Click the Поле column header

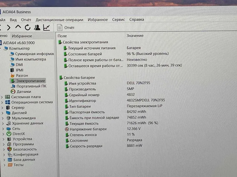(x=62, y=36)
